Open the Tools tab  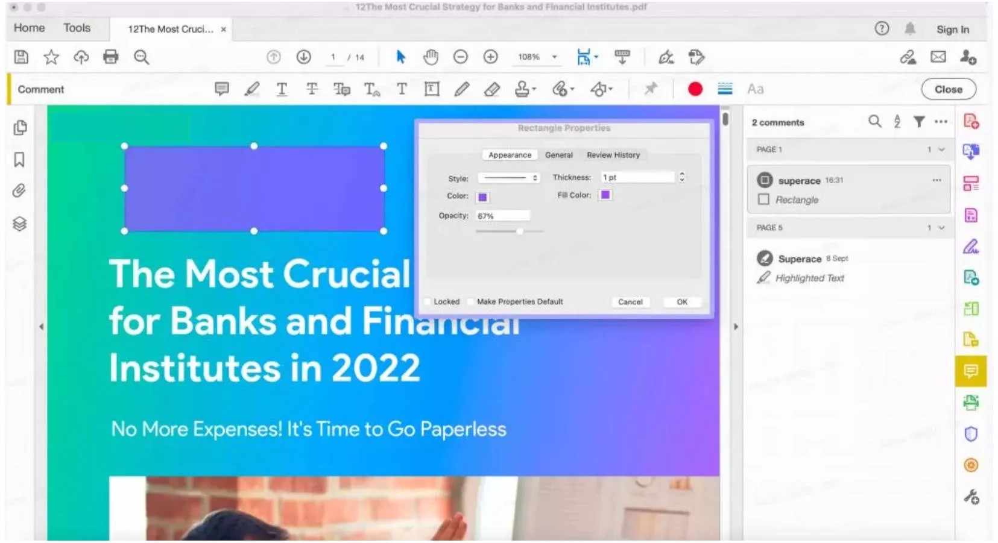click(77, 28)
